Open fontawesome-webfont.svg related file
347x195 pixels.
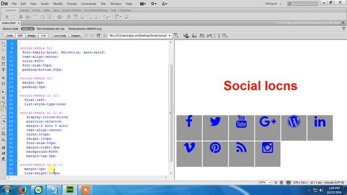point(85,29)
